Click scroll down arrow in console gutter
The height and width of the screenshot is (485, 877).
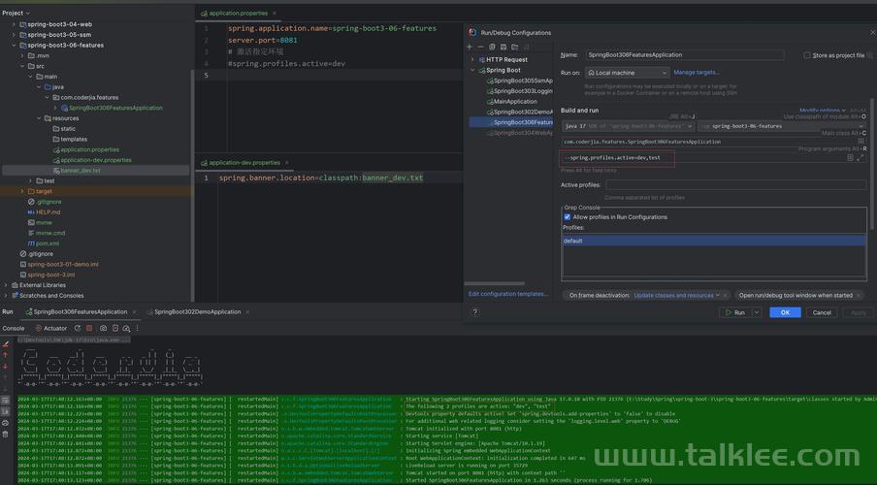(6, 366)
